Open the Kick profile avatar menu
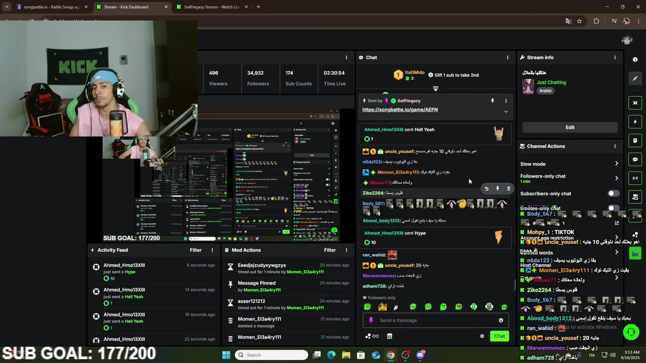646x363 pixels. (x=627, y=40)
